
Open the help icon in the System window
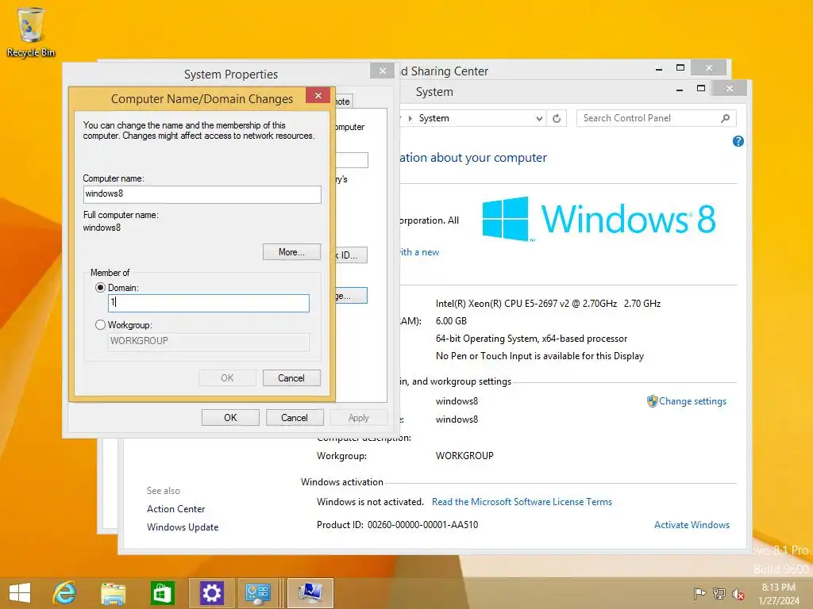point(738,141)
